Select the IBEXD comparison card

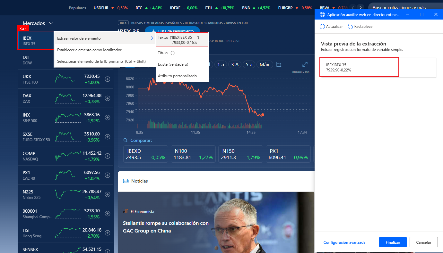coord(146,154)
